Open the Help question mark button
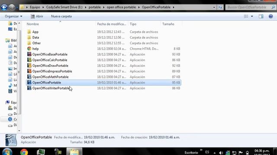The height and width of the screenshot is (155, 277). tap(271, 16)
